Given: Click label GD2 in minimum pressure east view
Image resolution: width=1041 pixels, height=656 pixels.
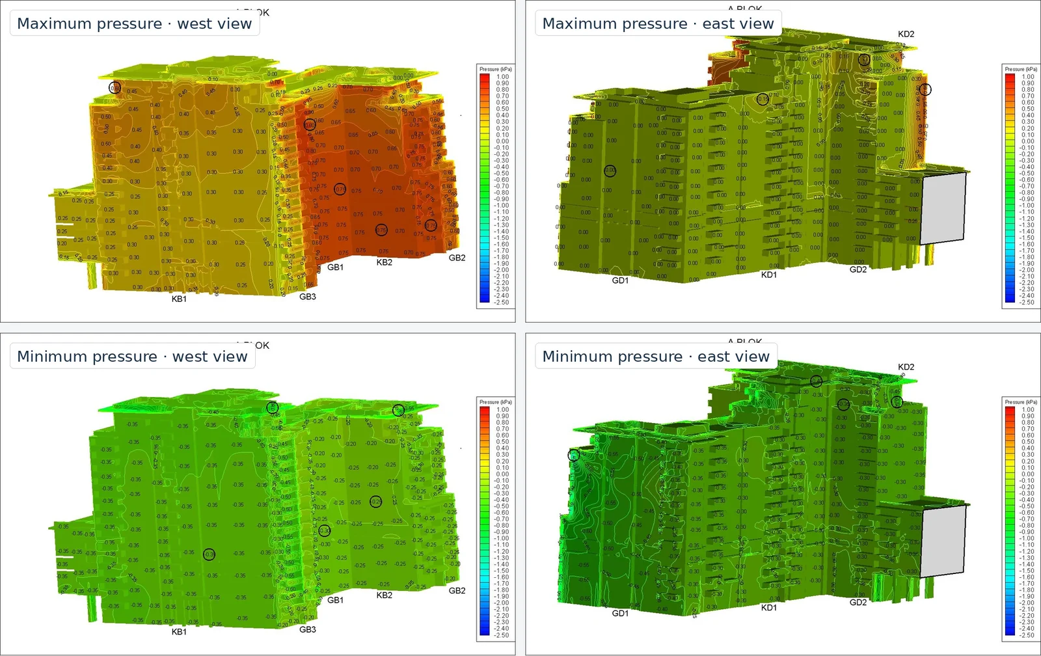Looking at the screenshot, I should (x=858, y=603).
